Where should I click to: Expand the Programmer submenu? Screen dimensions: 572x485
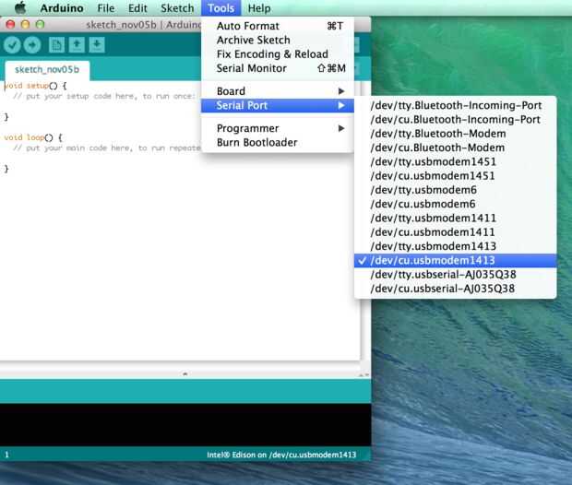tap(278, 128)
